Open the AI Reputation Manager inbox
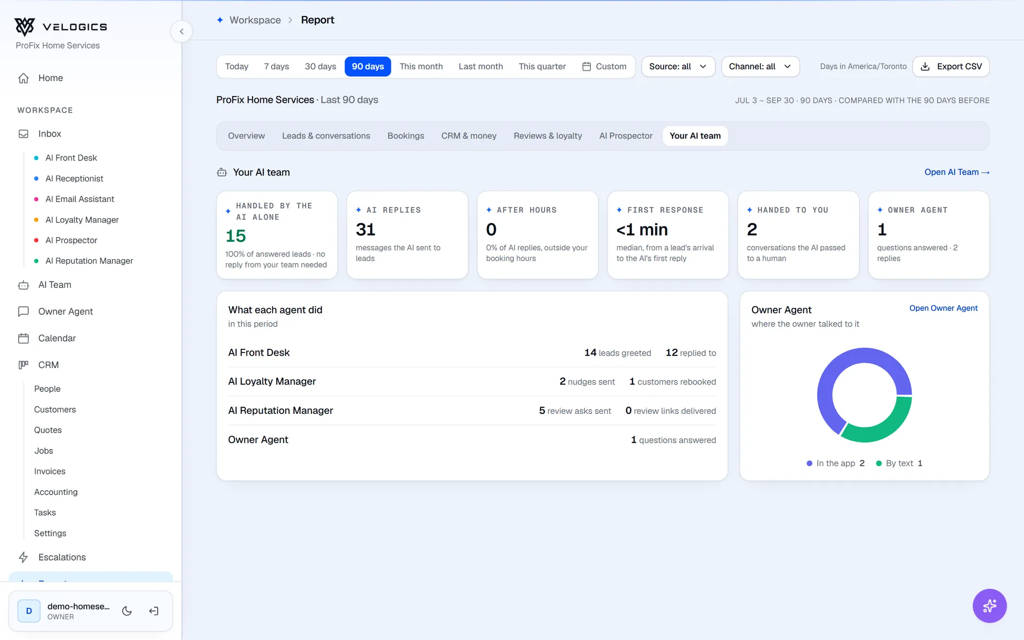 click(x=89, y=261)
